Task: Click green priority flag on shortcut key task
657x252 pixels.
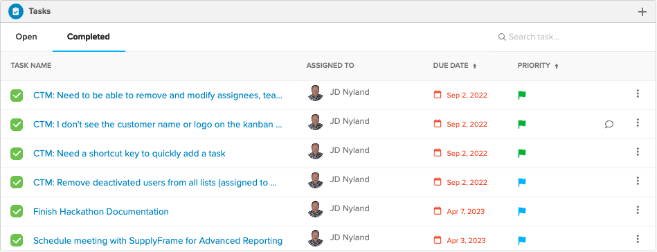Action: coord(522,153)
